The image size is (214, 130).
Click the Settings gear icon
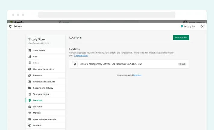[x=10, y=26]
